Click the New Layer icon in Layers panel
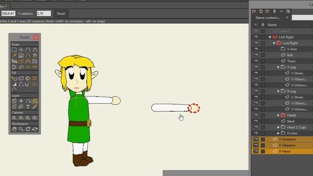This screenshot has height=176, width=313. 254,11
